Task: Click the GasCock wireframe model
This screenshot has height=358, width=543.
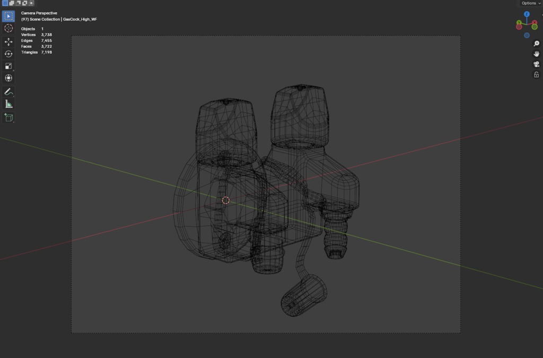Action: click(x=267, y=199)
